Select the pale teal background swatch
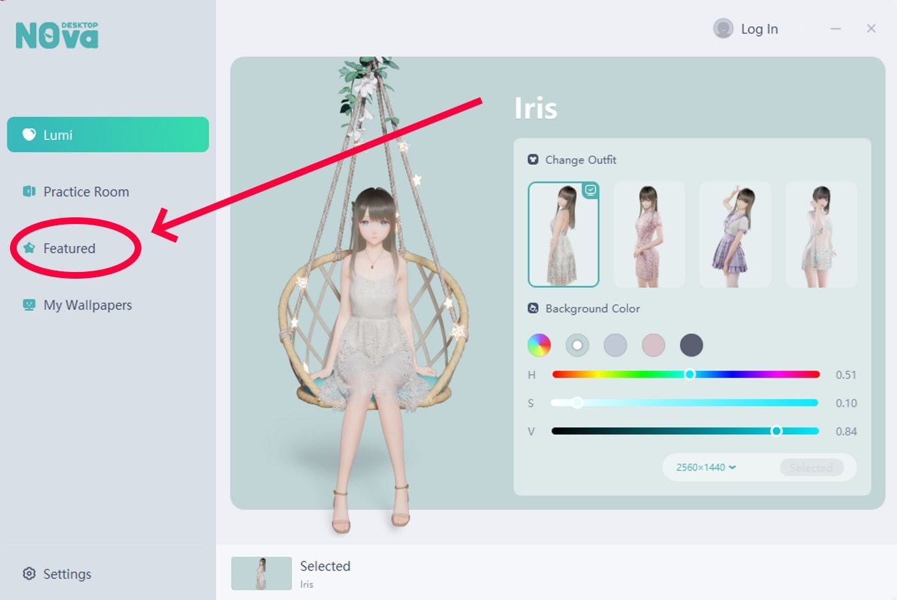 click(578, 345)
